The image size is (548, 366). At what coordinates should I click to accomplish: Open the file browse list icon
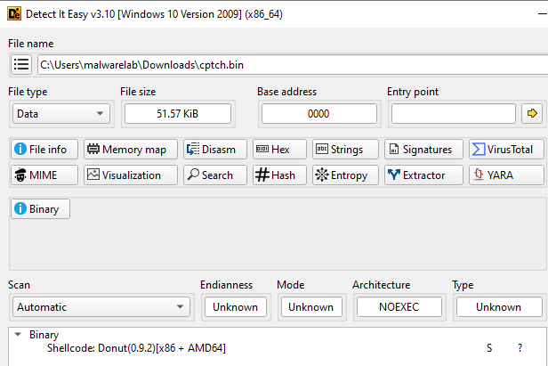[22, 65]
